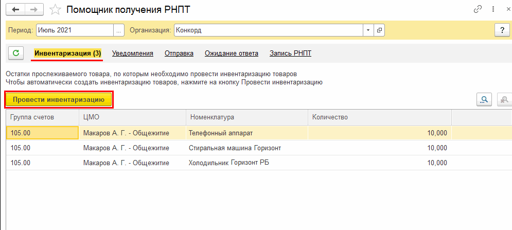Select the Запись РНПТ tab
Image resolution: width=512 pixels, height=230 pixels.
[x=290, y=53]
